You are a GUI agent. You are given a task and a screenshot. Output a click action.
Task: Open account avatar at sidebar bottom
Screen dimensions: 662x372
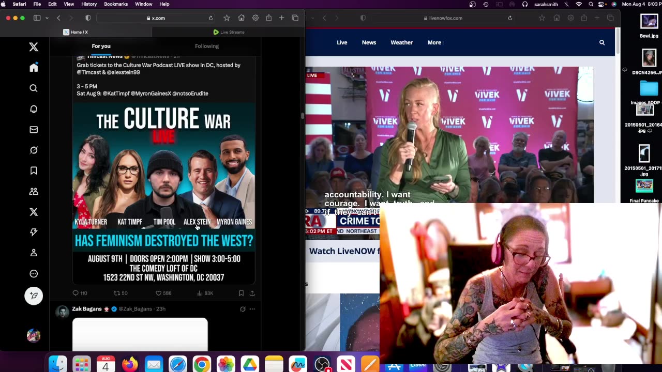pos(34,336)
